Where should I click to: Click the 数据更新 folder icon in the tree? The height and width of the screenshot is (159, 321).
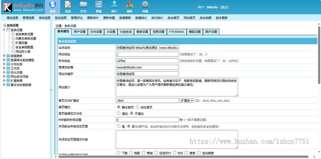(8, 56)
